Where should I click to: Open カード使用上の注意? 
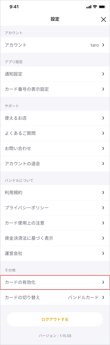point(55,223)
